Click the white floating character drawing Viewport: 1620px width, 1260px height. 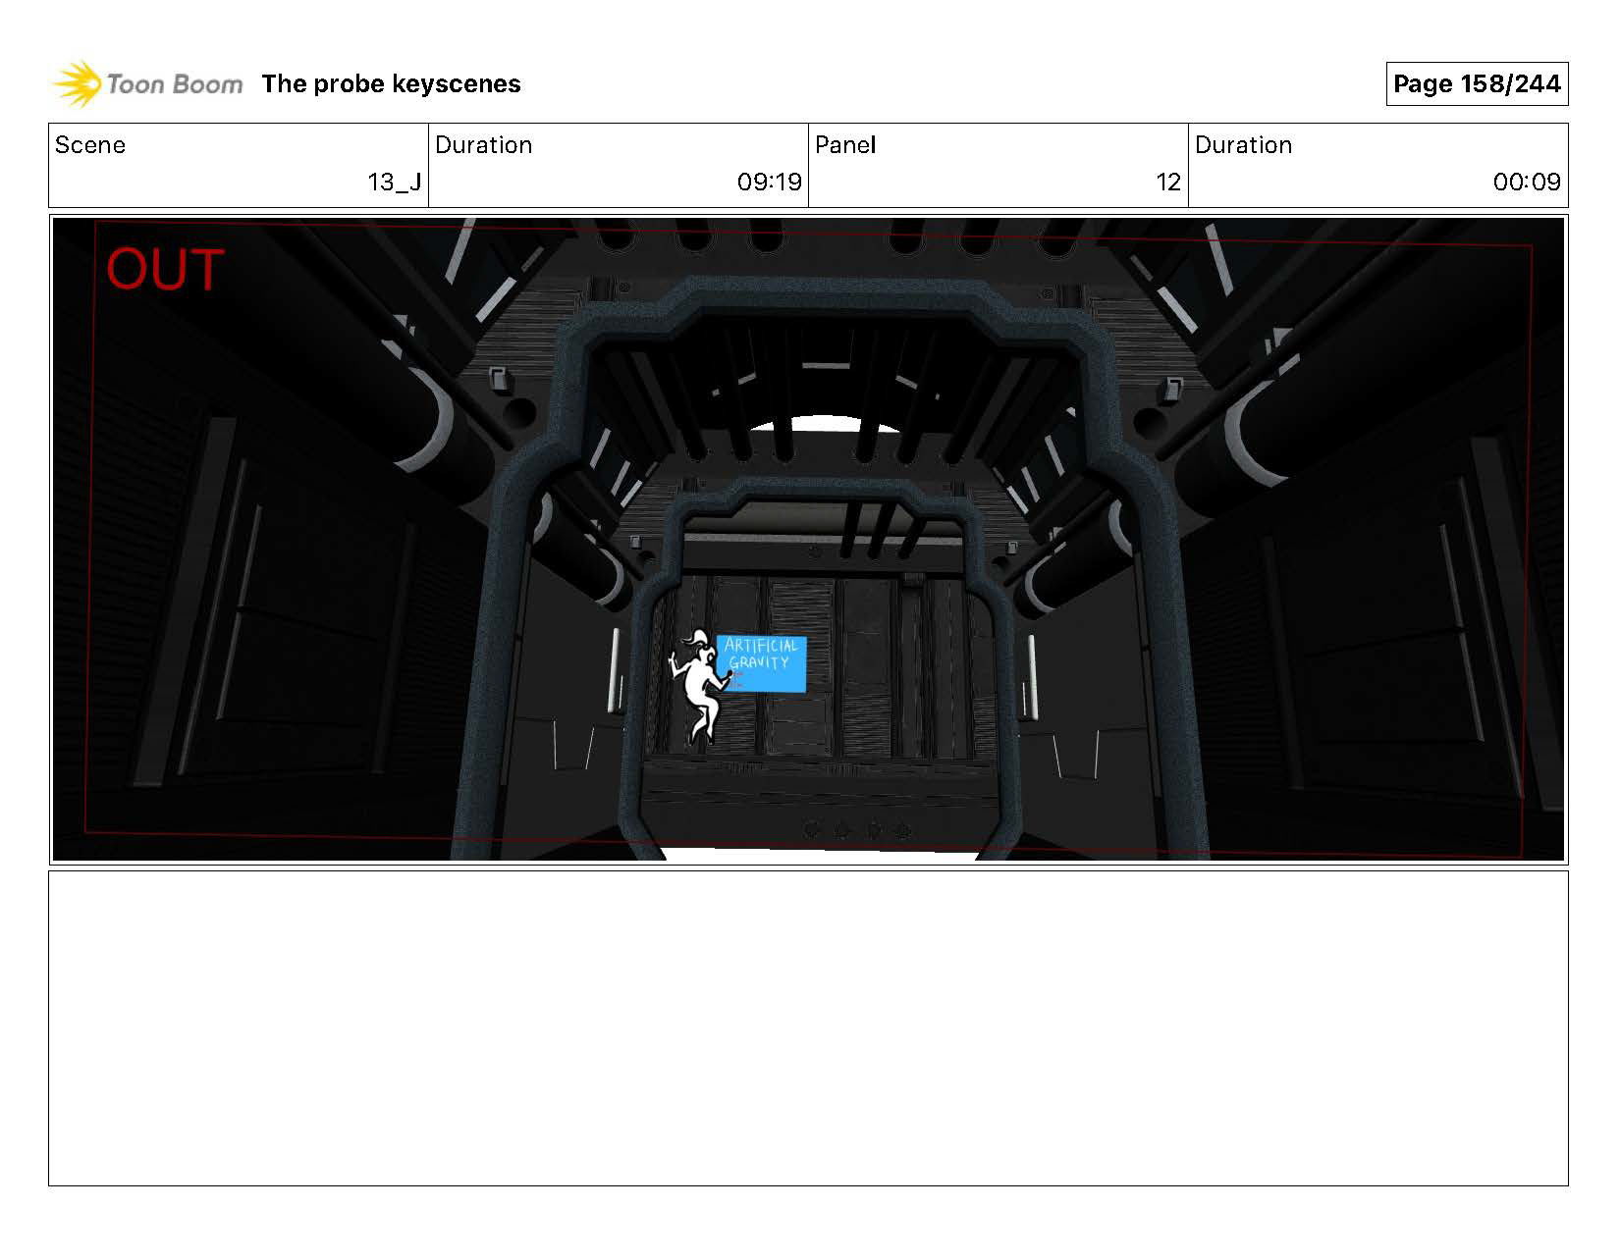[699, 686]
